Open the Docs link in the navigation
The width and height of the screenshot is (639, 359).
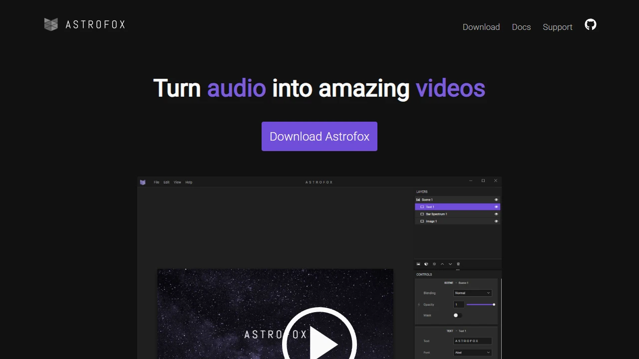pos(521,27)
